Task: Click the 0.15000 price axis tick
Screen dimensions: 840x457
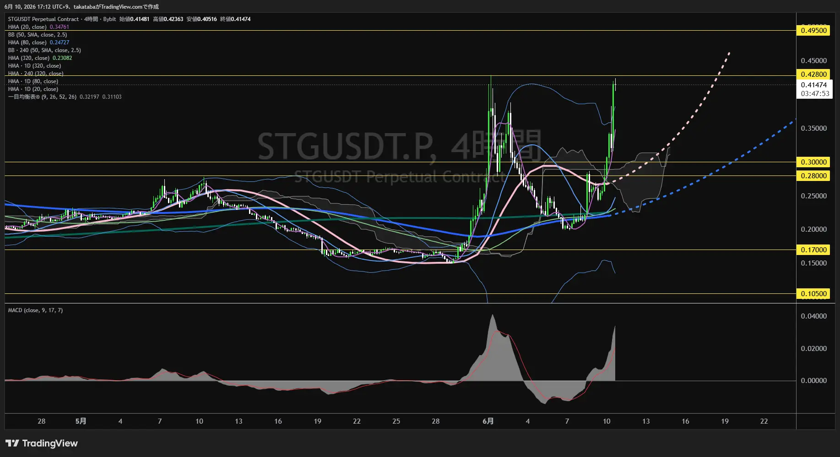Action: (x=813, y=263)
